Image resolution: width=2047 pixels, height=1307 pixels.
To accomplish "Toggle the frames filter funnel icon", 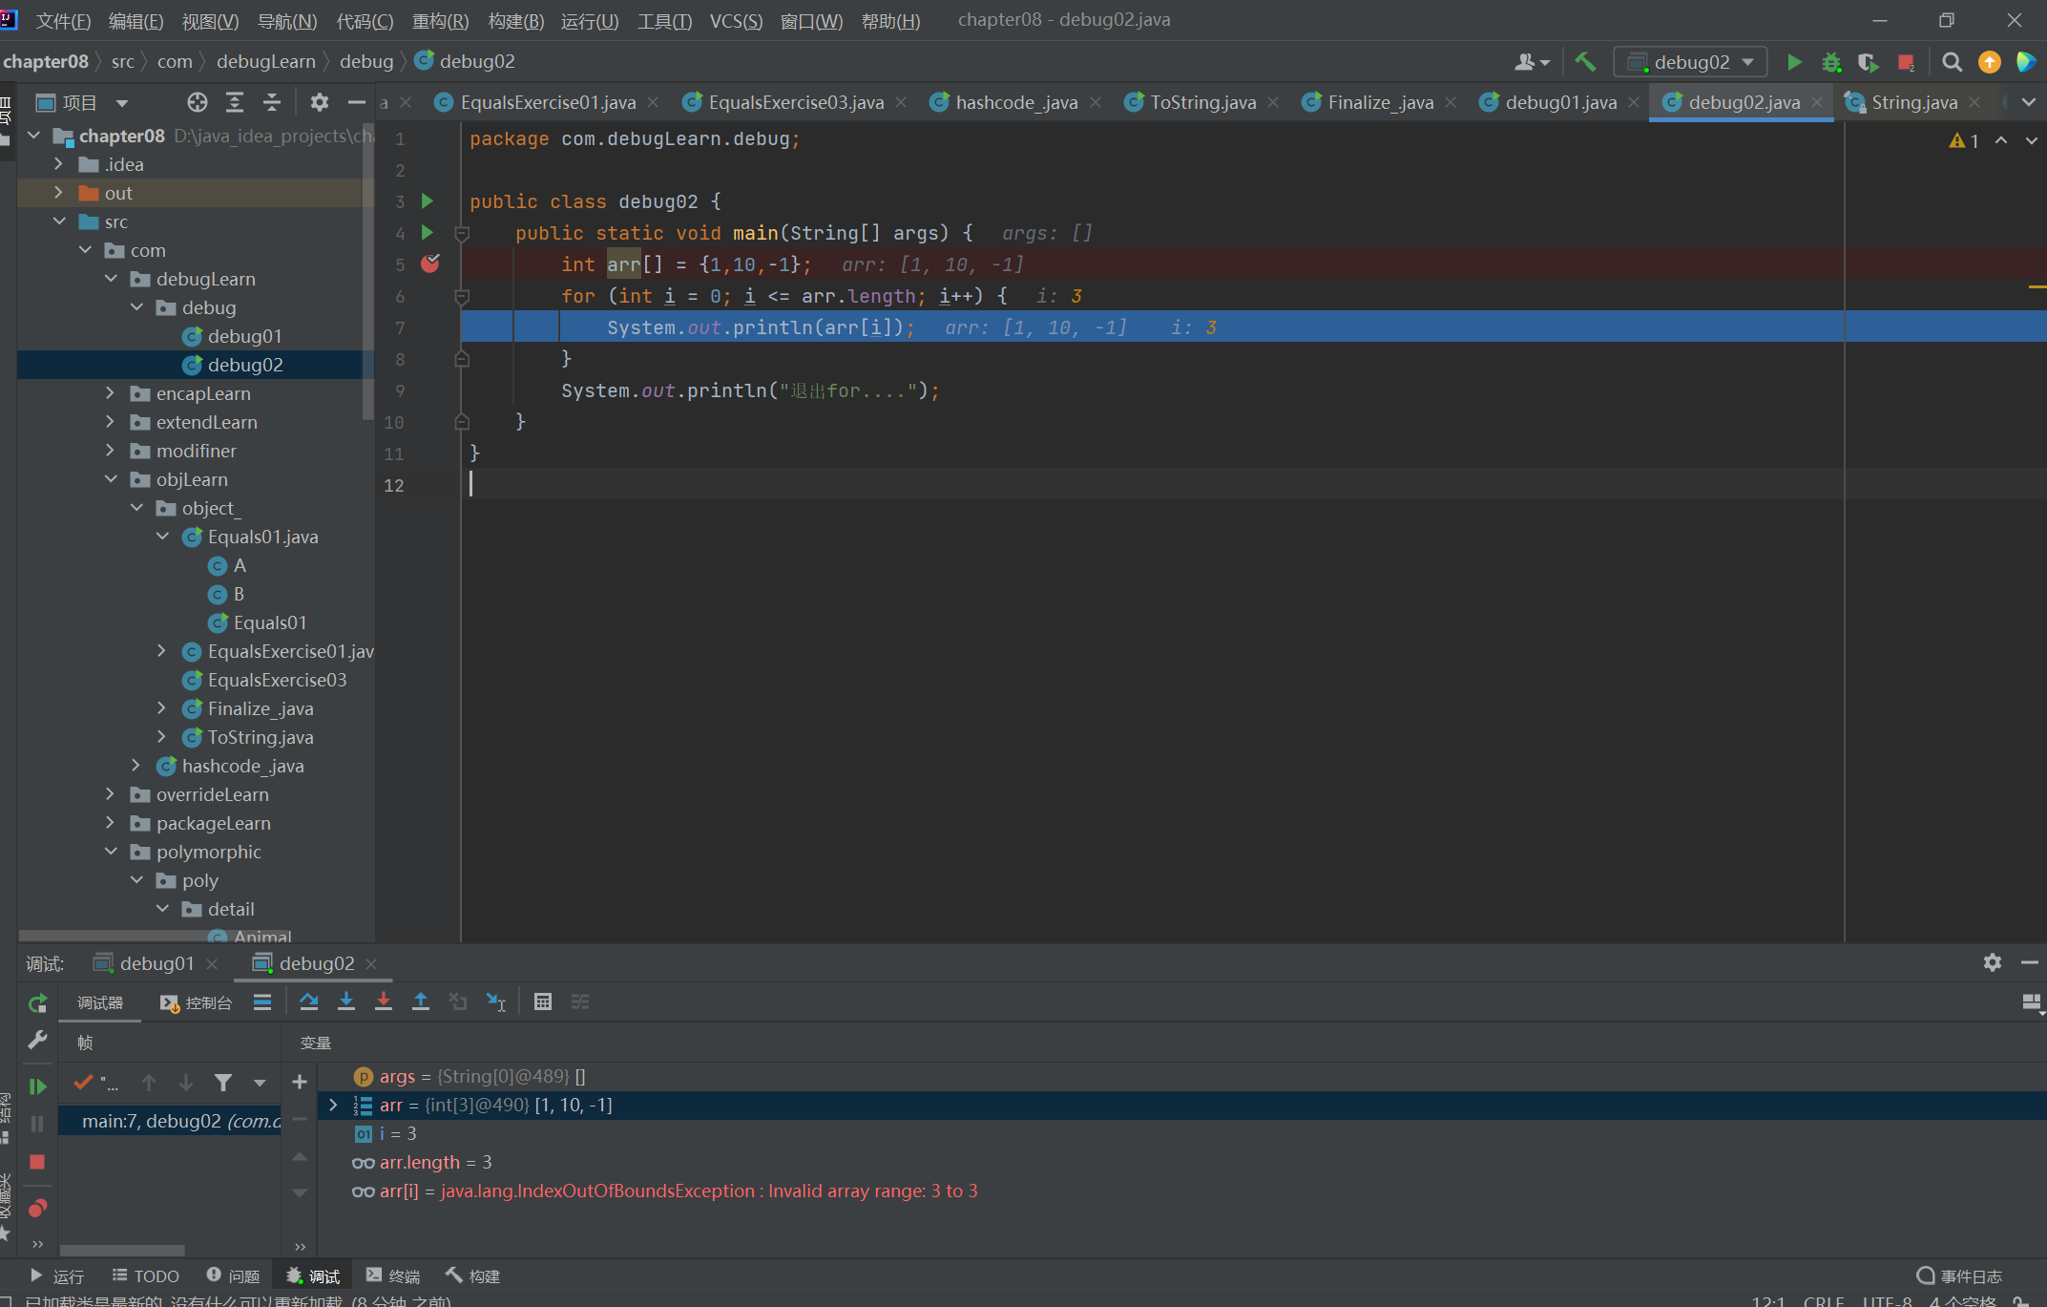I will [223, 1083].
